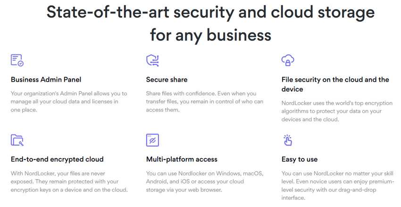The image size is (401, 207).
Task: Click the 'files are never exposed' paragraph
Action: (69, 182)
